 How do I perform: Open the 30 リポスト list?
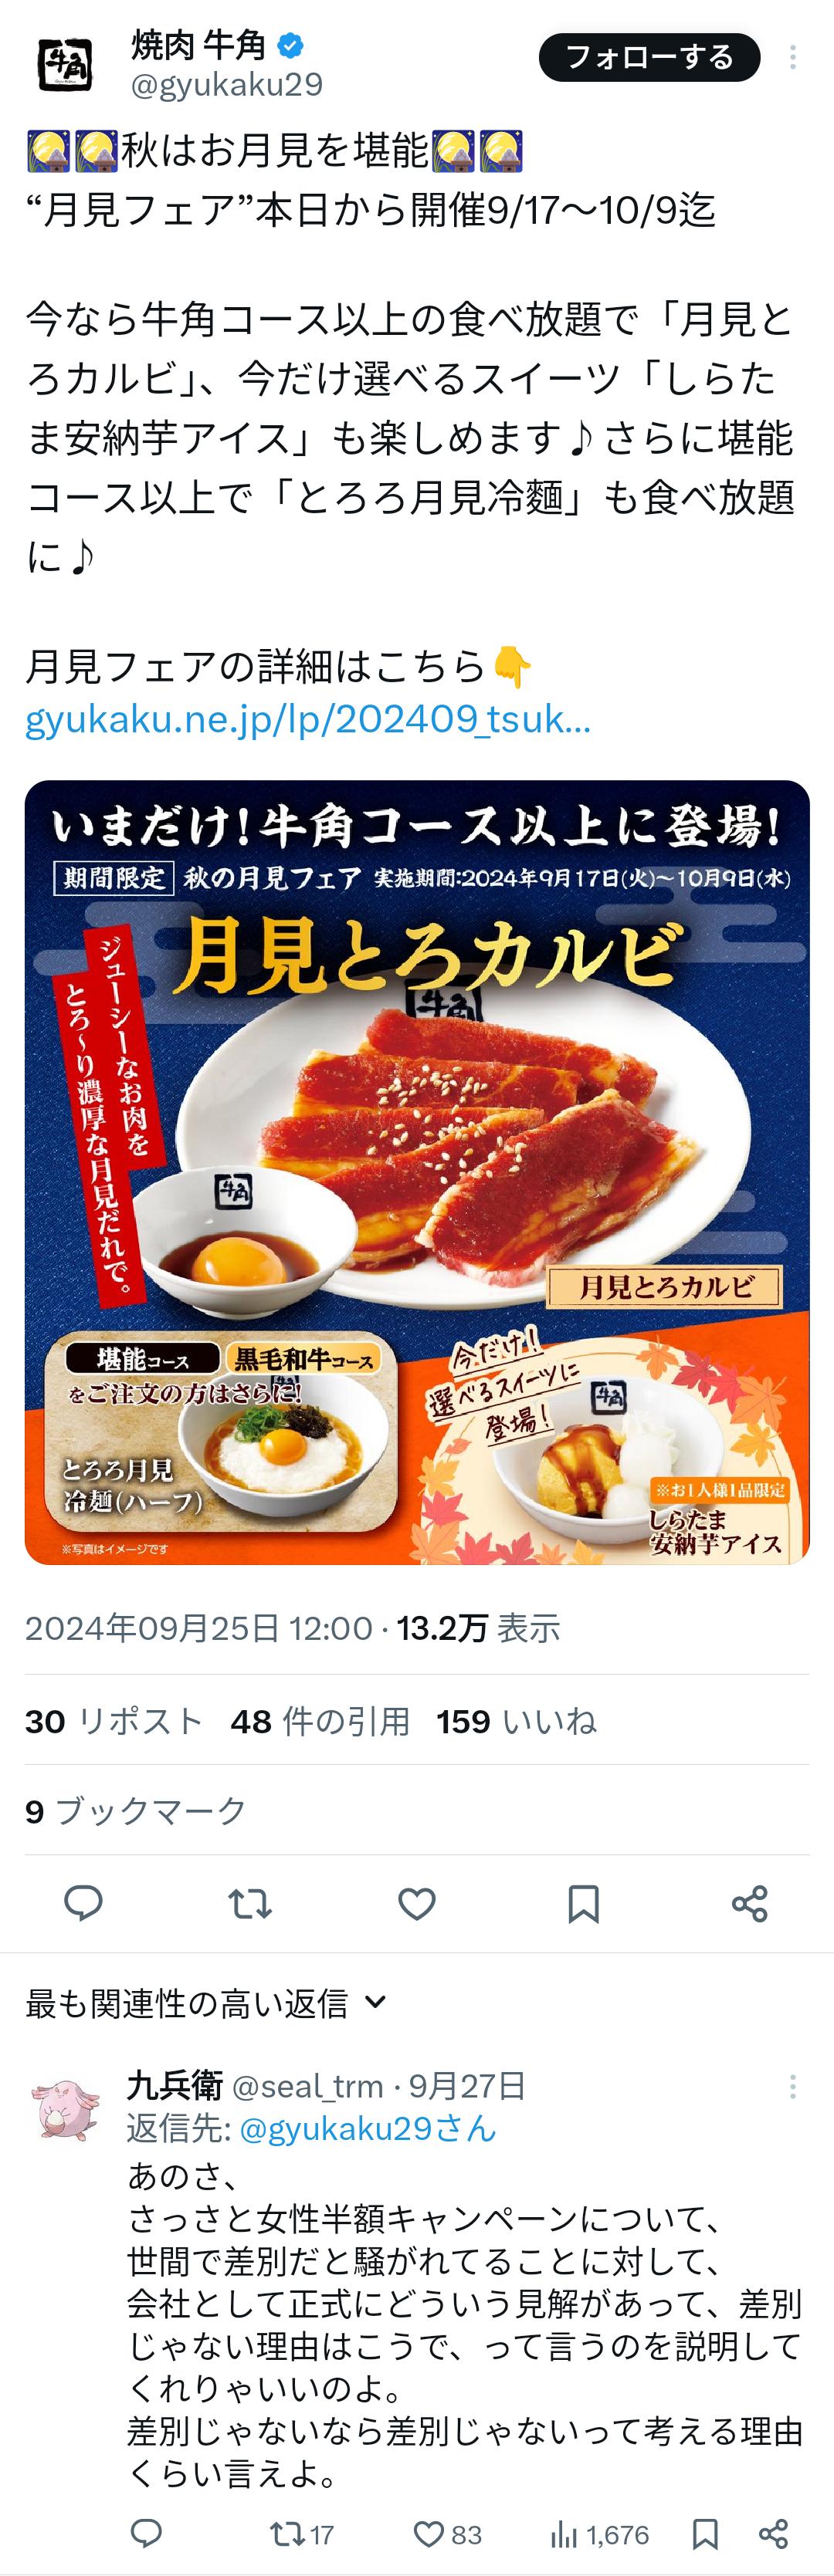(114, 1721)
